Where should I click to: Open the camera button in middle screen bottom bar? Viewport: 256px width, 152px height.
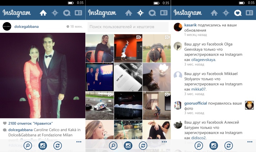pos(128,146)
